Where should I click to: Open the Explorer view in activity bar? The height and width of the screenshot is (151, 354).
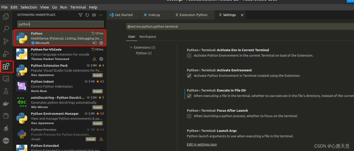(6, 17)
